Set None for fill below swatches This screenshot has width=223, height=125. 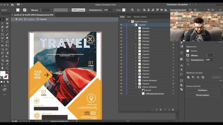point(8,82)
